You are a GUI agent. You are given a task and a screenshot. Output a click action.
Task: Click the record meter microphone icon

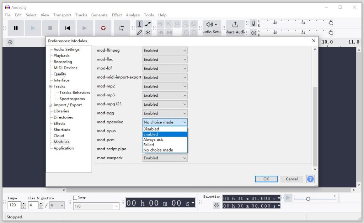click(253, 23)
